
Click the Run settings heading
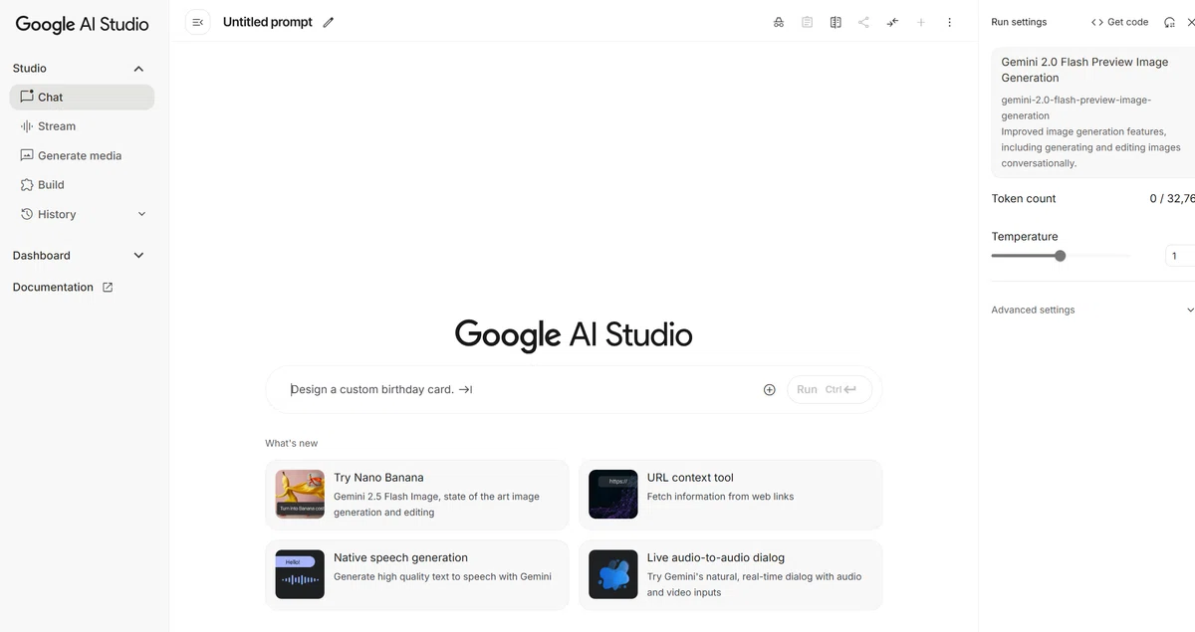(1019, 22)
